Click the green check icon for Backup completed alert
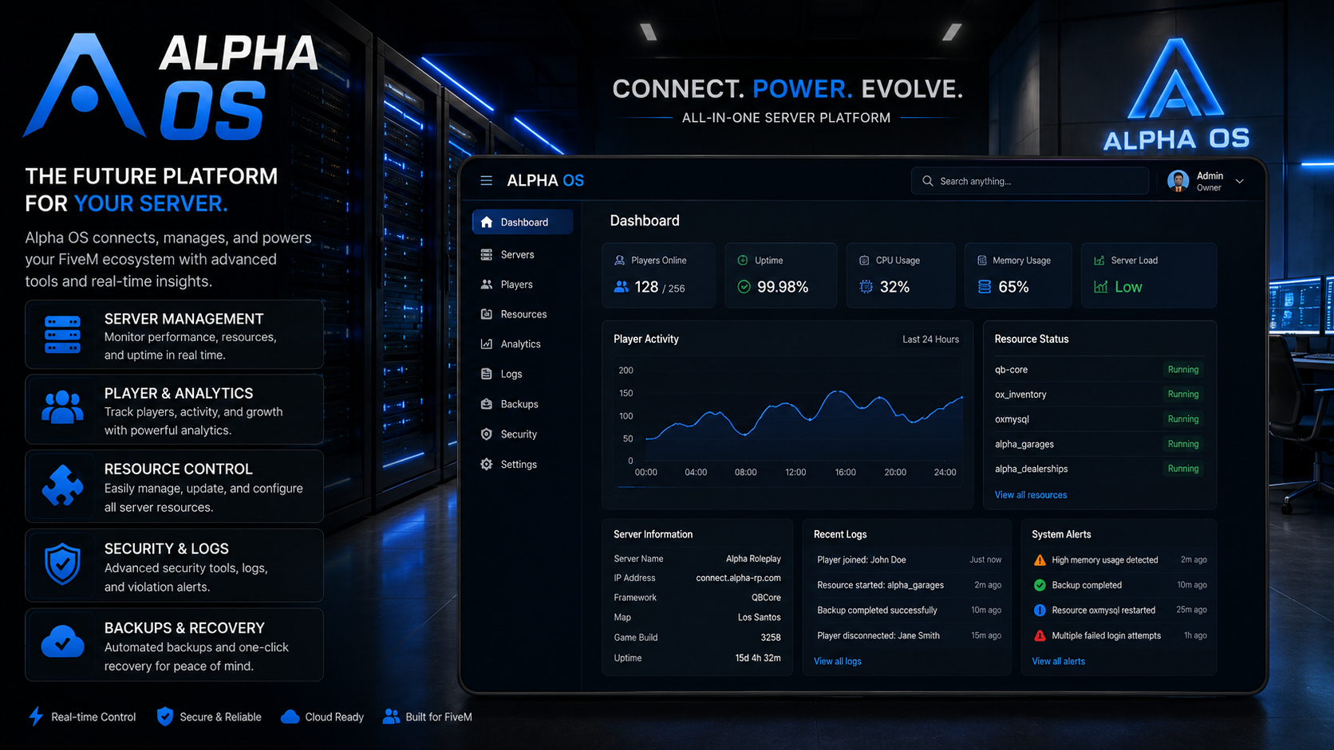The height and width of the screenshot is (750, 1334). 1040,585
